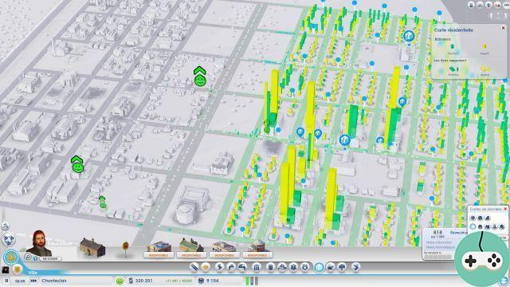The image size is (510, 287).
Task: Select the highlighted data map icon, bottom row
Action: click(473, 226)
